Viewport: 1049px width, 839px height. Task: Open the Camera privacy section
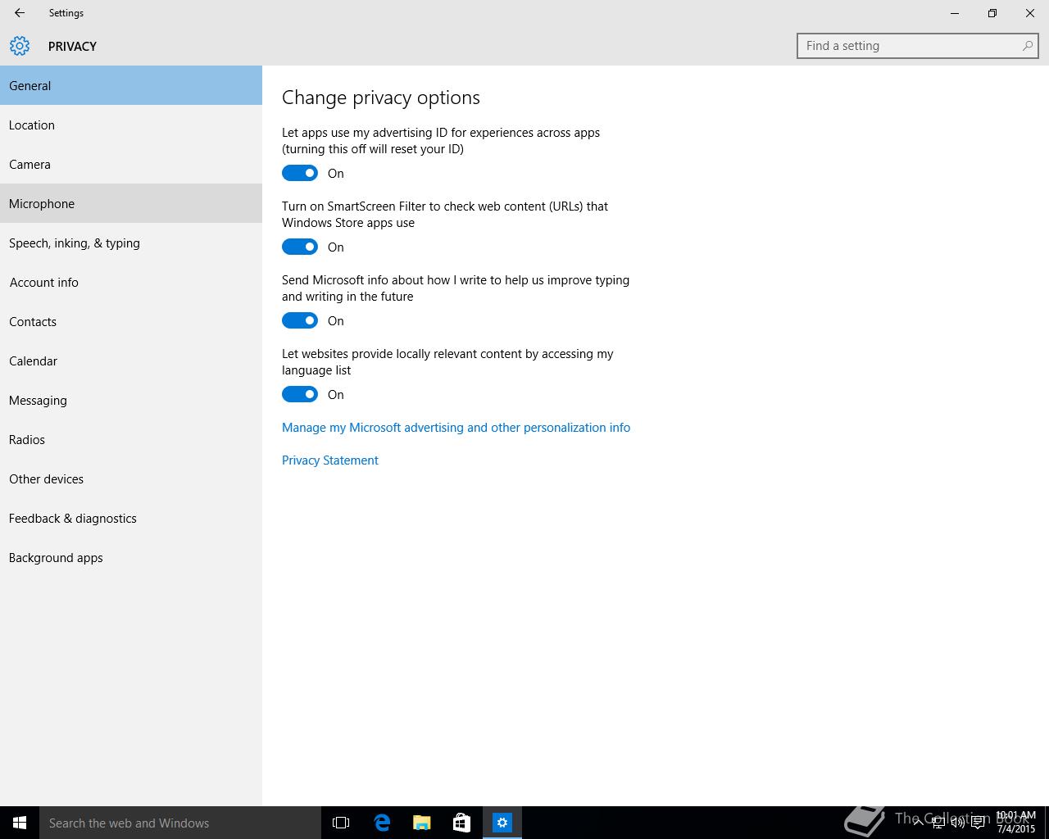[x=131, y=164]
